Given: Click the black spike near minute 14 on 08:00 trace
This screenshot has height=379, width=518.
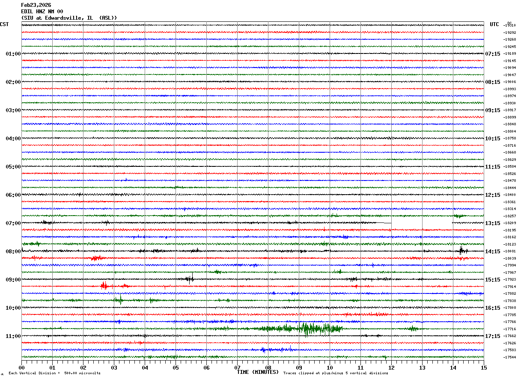Looking at the screenshot, I should 461,251.
